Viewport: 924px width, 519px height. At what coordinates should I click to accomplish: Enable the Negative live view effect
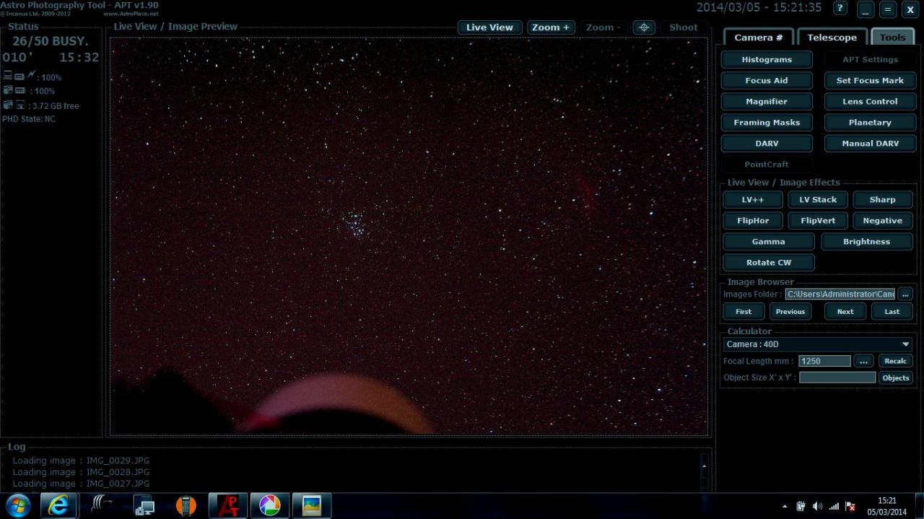coord(882,220)
